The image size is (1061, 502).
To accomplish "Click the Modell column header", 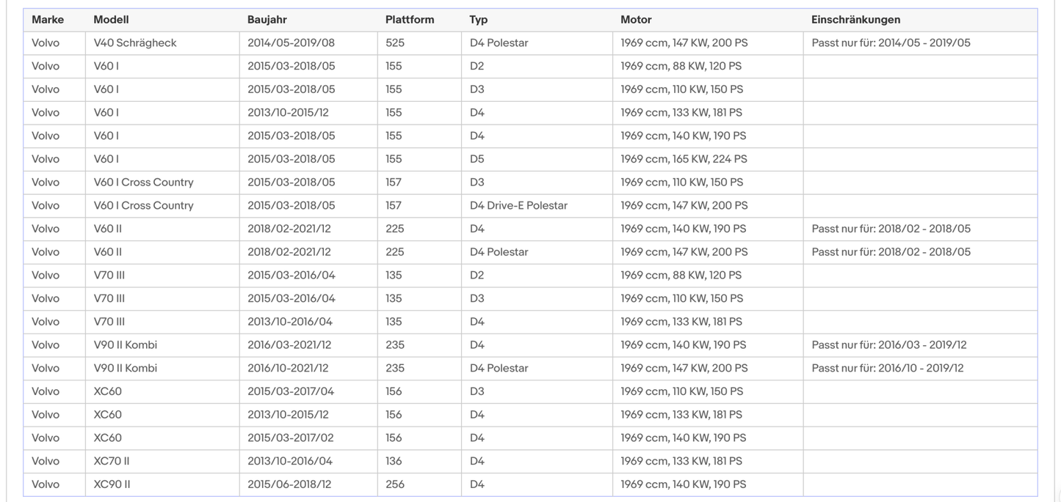I will [x=111, y=20].
